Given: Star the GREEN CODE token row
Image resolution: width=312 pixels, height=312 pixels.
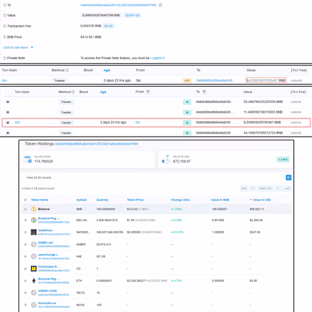Looking at the screenshot, I should point(26,293).
